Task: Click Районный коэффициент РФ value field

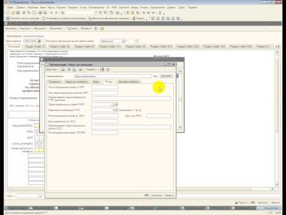Action: click(105, 110)
